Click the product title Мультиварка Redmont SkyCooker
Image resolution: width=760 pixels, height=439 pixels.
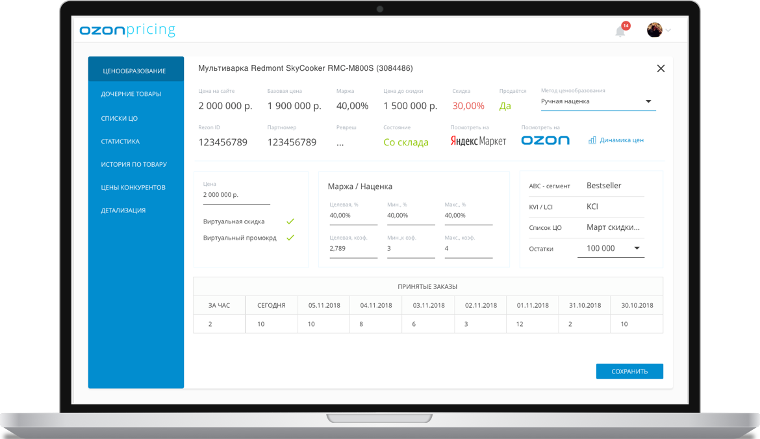305,68
